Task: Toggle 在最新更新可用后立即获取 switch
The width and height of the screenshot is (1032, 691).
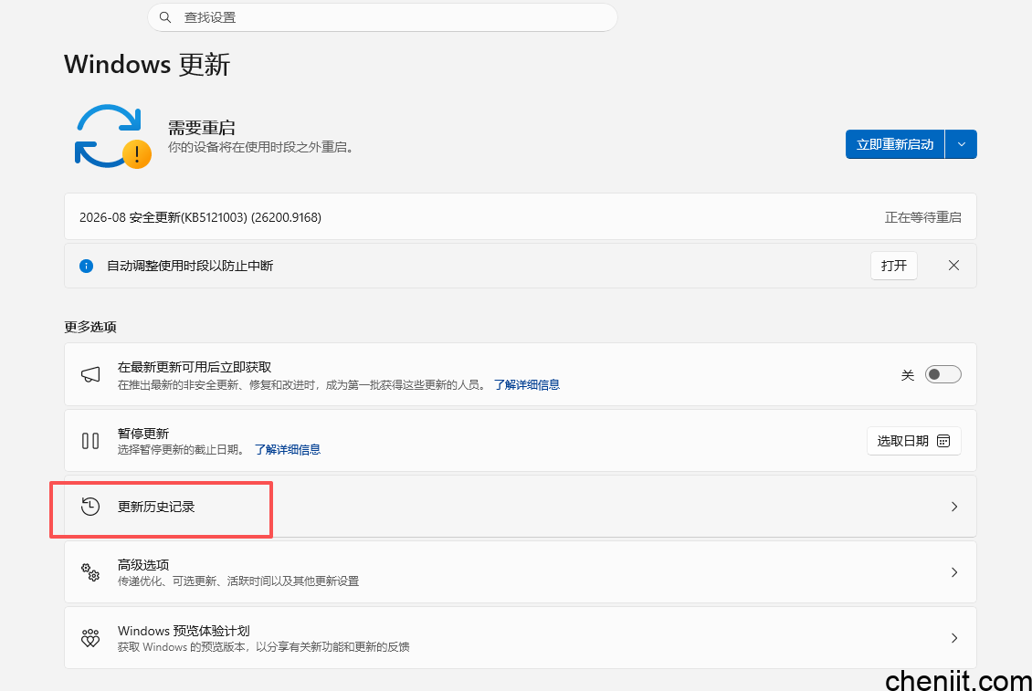Action: pyautogui.click(x=943, y=374)
